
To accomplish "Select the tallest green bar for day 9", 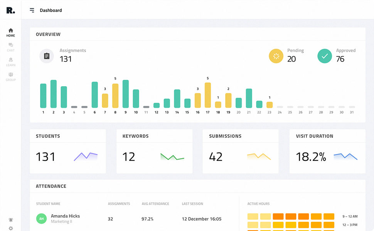I will coord(125,94).
